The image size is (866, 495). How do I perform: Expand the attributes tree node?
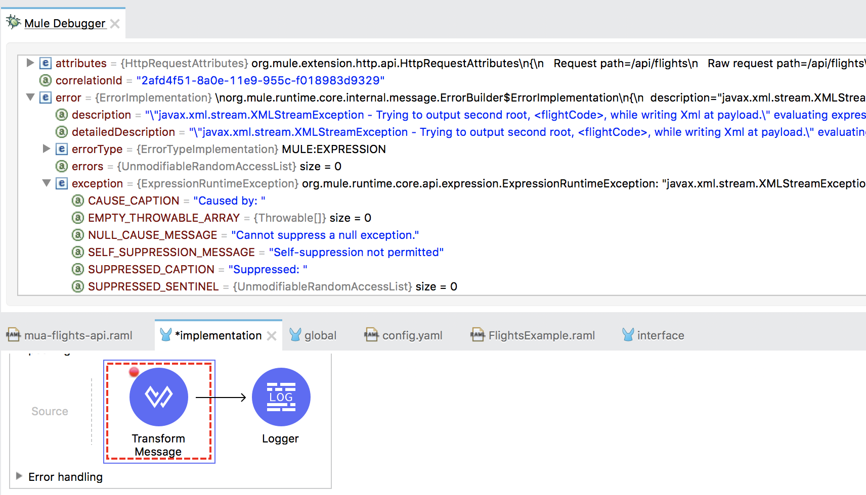tap(30, 63)
